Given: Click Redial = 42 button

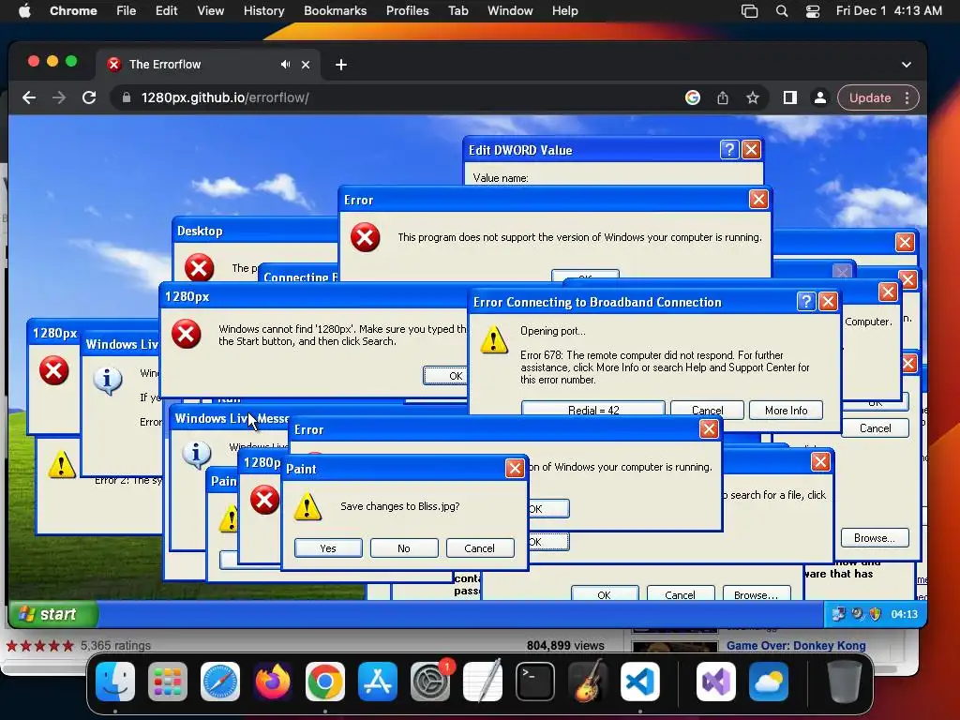Looking at the screenshot, I should coord(593,410).
